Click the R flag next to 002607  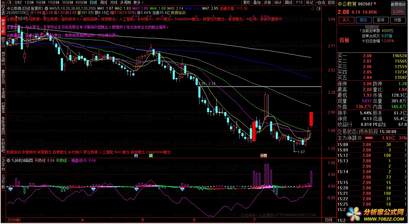click(375, 4)
